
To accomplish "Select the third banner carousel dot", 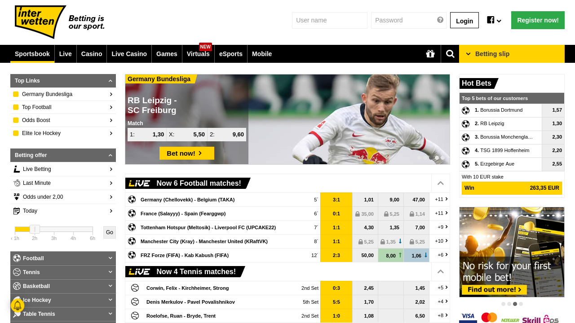I will pos(431,157).
